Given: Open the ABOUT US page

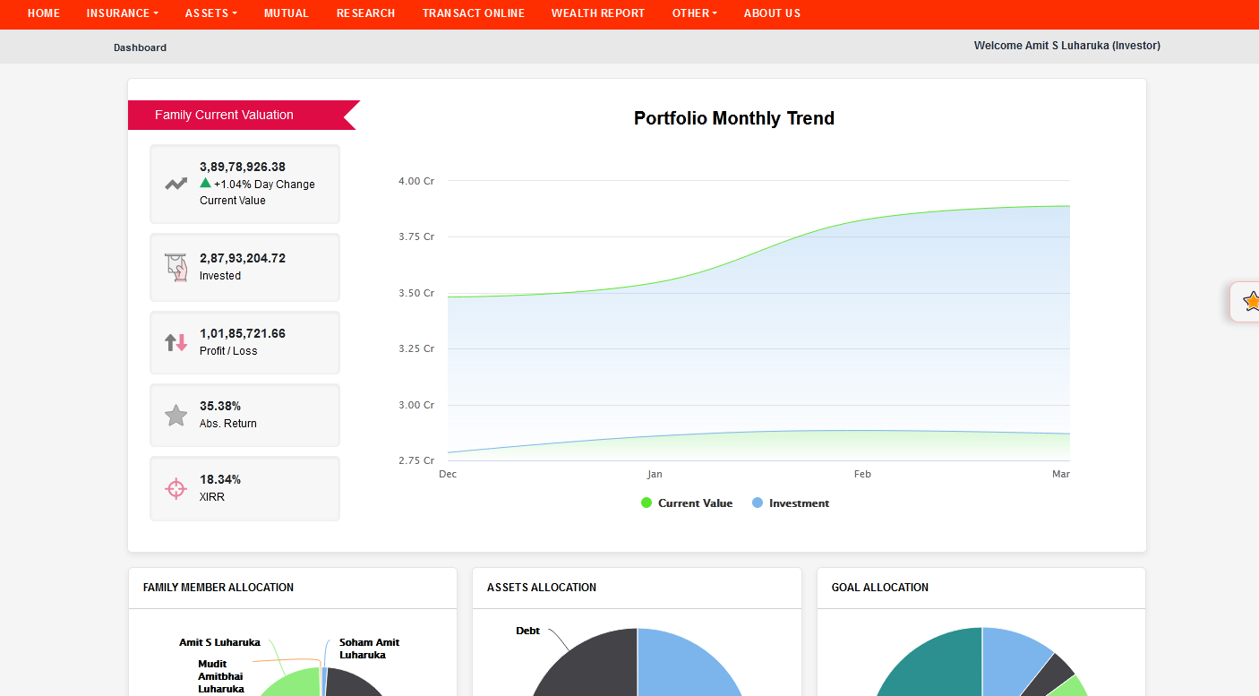Looking at the screenshot, I should pyautogui.click(x=772, y=13).
